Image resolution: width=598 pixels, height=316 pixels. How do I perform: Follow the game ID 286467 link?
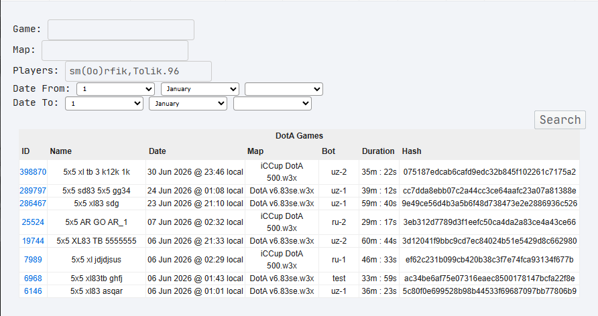click(33, 204)
